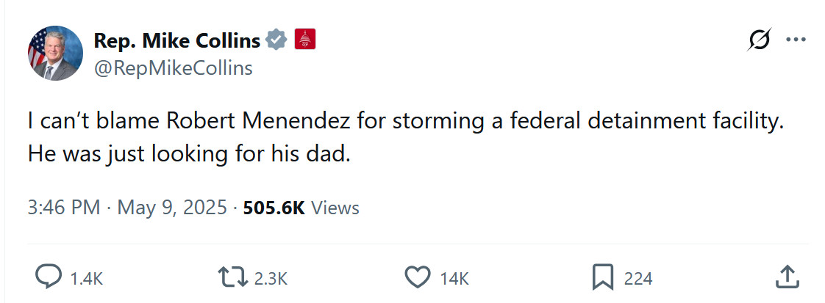
Task: Visit the @RepMikeCollins handle link
Action: click(x=173, y=68)
